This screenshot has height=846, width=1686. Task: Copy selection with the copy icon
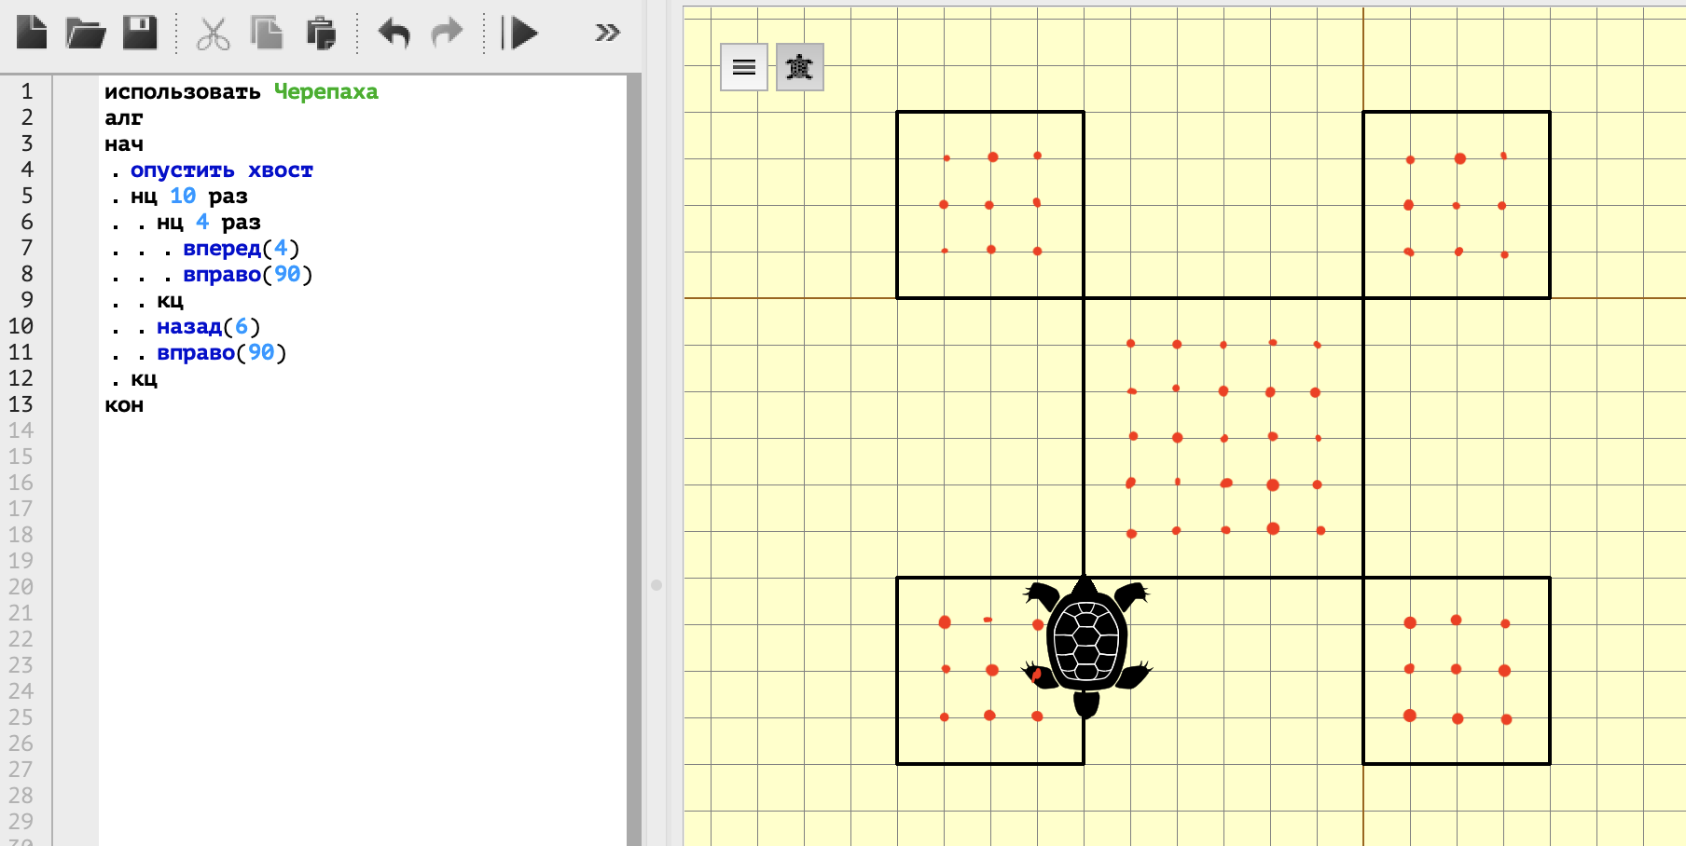pos(267,33)
